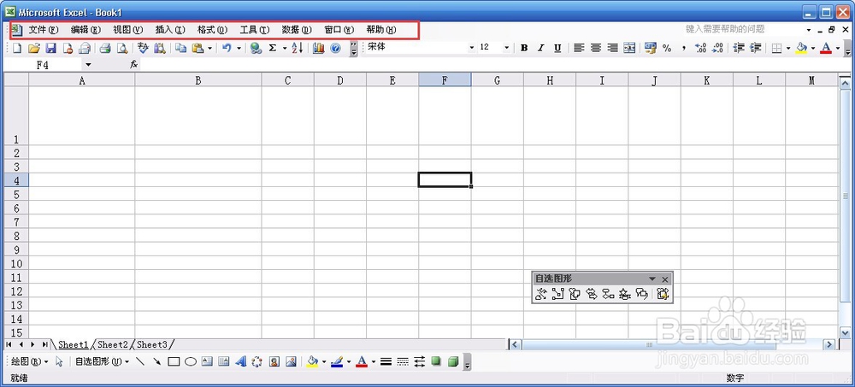Select the Rectangle drawing tool
Viewport: 855px width, 387px height.
174,361
